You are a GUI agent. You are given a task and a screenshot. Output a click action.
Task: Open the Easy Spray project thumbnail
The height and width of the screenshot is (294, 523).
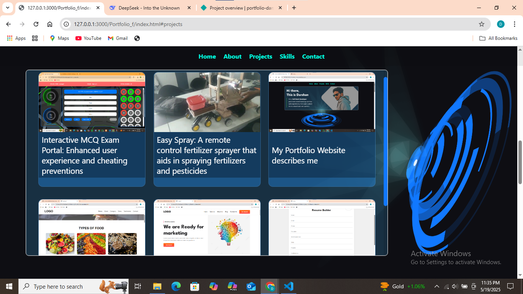207,102
